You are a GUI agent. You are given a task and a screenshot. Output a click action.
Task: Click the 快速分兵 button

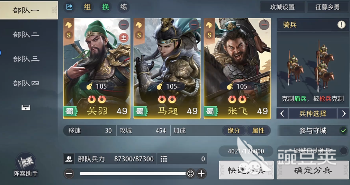[246, 170]
